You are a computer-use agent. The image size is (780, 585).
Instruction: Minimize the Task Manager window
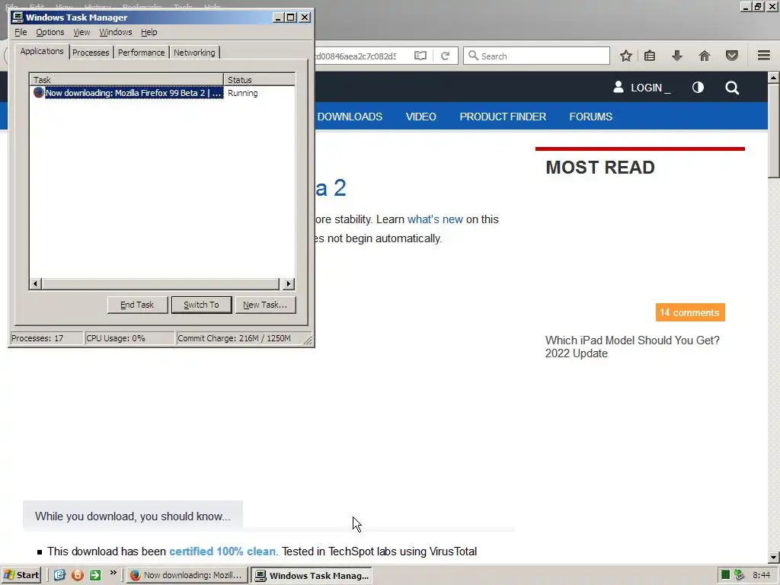click(279, 18)
